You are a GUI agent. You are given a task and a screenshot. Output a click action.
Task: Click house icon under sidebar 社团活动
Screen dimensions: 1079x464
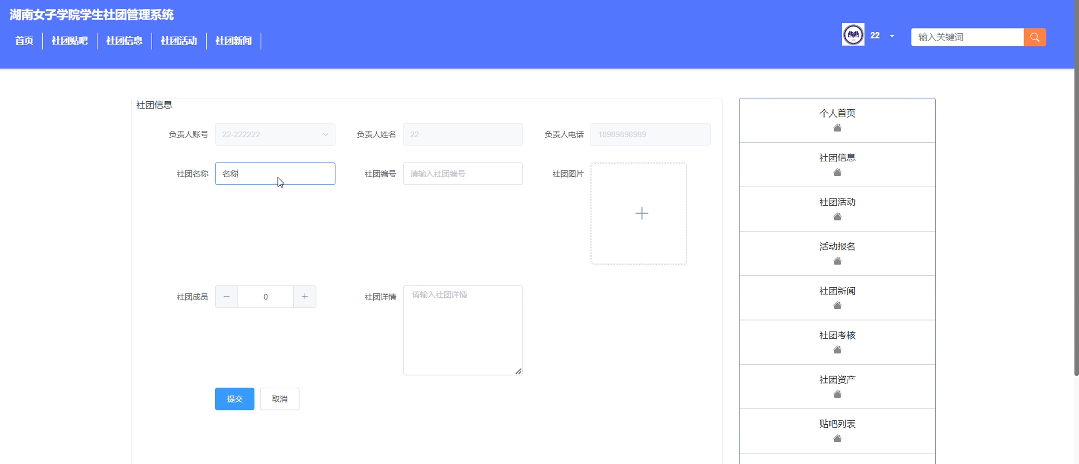click(x=837, y=216)
